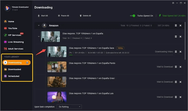Viewport: 188px width, 111px height.
Task: Pause the Días mejores Sara download
Action: [x=176, y=52]
